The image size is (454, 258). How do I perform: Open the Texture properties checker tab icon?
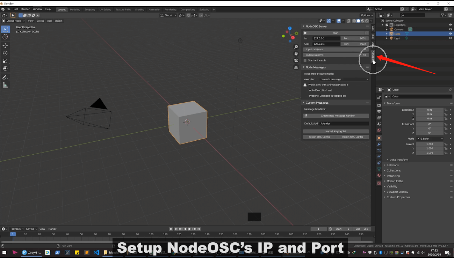(379, 183)
